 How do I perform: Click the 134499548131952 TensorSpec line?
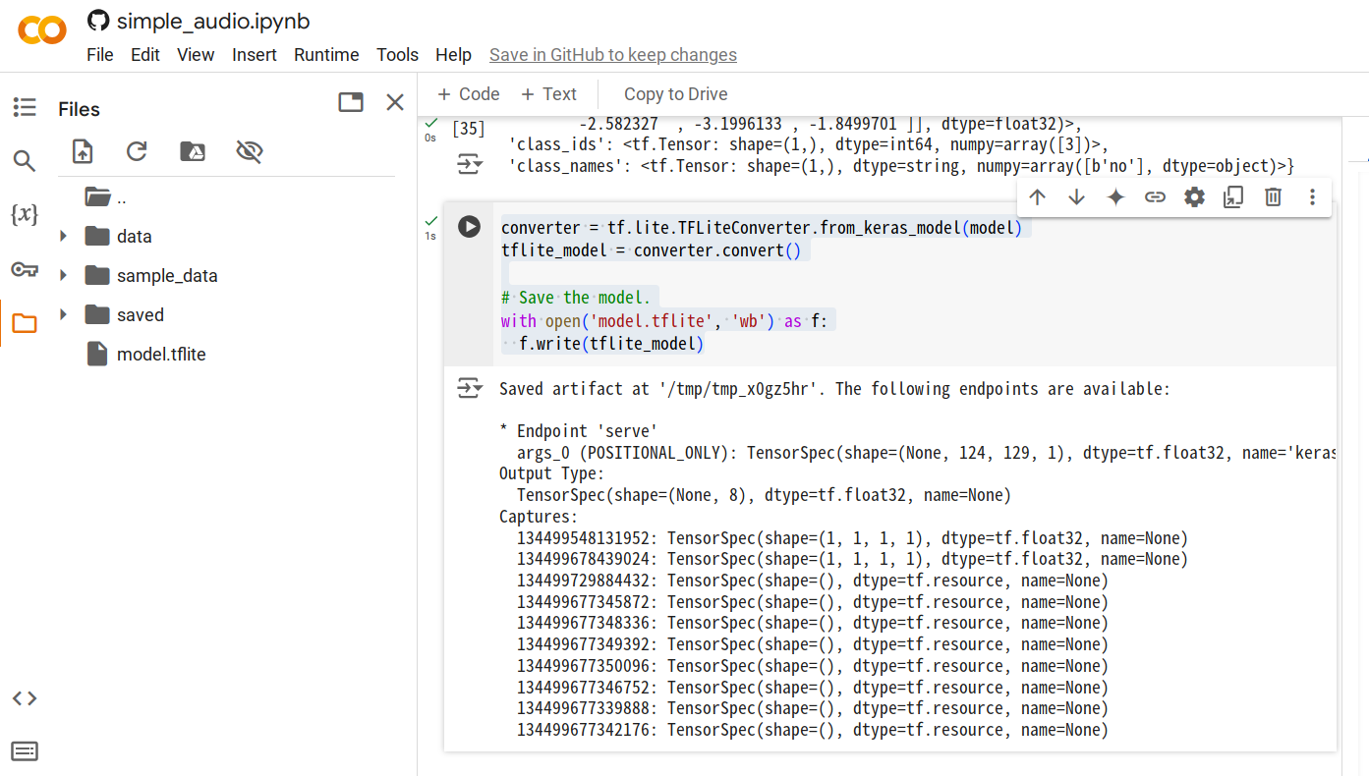click(x=852, y=538)
